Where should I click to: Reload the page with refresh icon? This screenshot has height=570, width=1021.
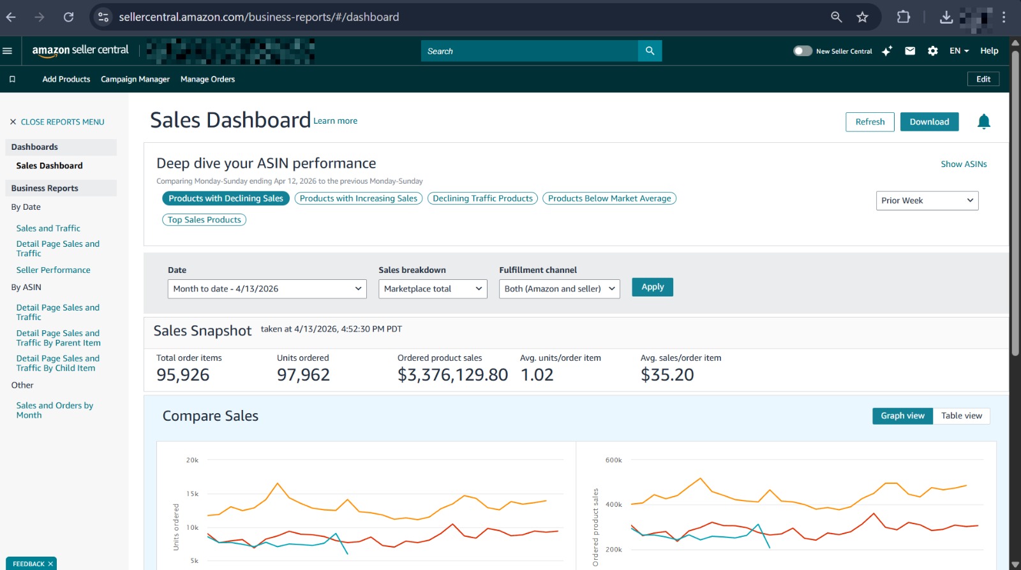click(x=68, y=17)
